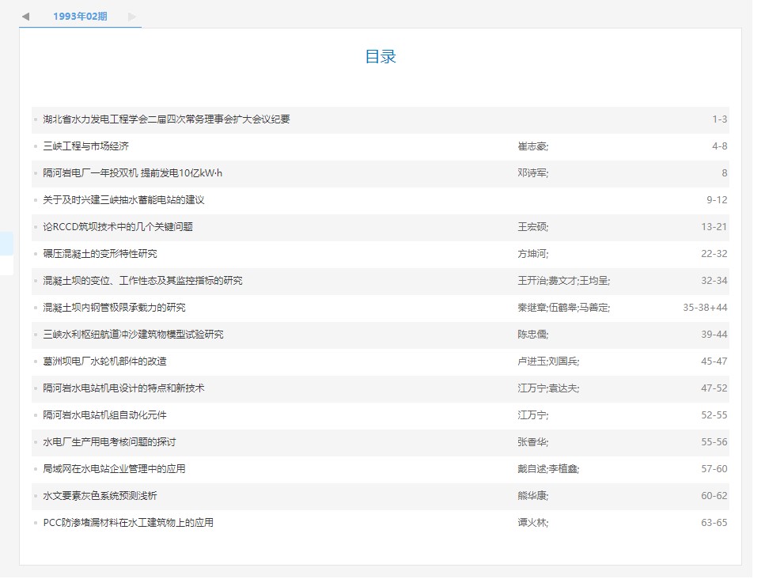The image size is (765, 579).
Task: Open article 葛洲坝电厂水轮机部件的改造
Action: [x=105, y=361]
